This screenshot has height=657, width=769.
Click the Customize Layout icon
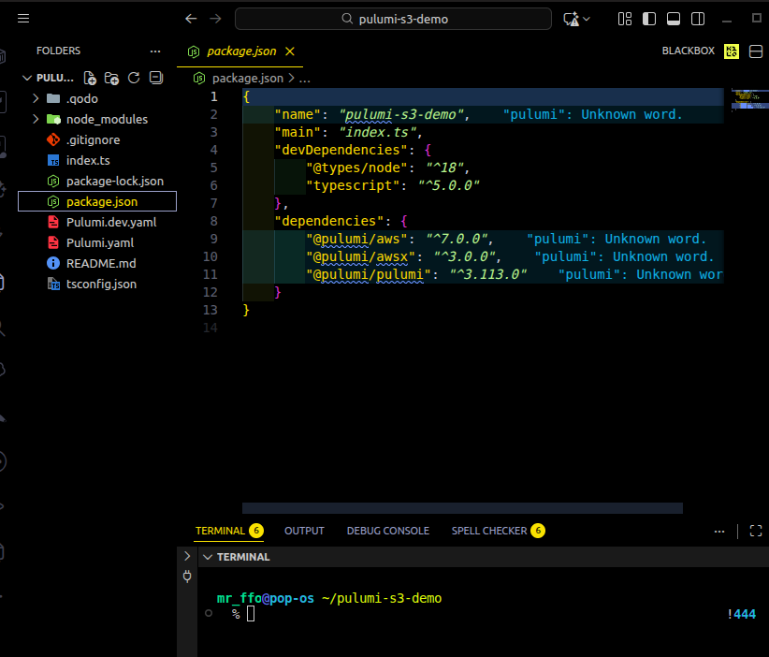point(625,19)
